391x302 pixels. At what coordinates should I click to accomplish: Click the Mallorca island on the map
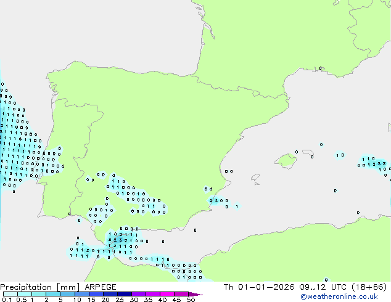(x=285, y=161)
